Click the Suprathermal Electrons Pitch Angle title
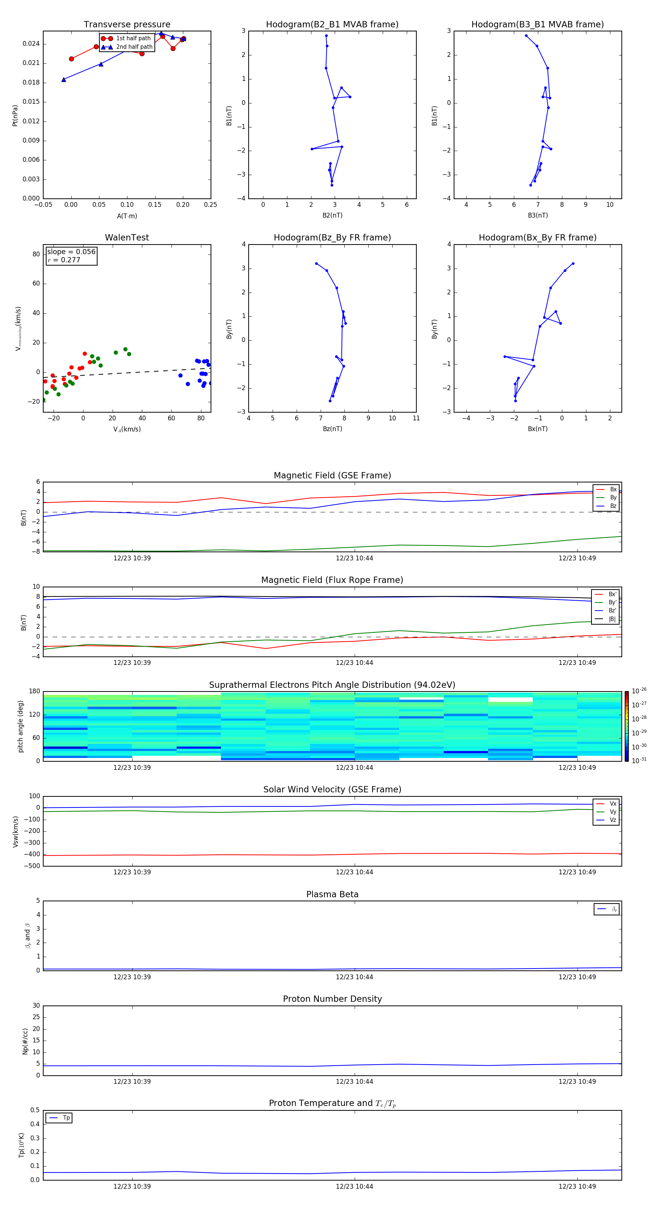Viewport: 665px width, 1219px height. click(332, 685)
